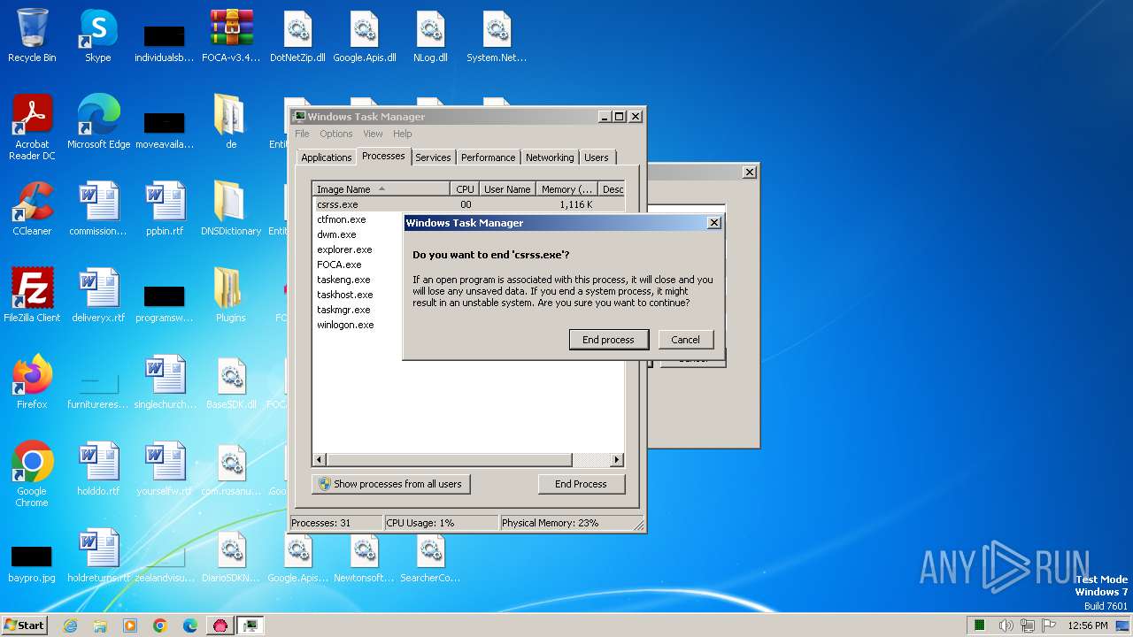Switch to the Networking tab

(x=550, y=157)
